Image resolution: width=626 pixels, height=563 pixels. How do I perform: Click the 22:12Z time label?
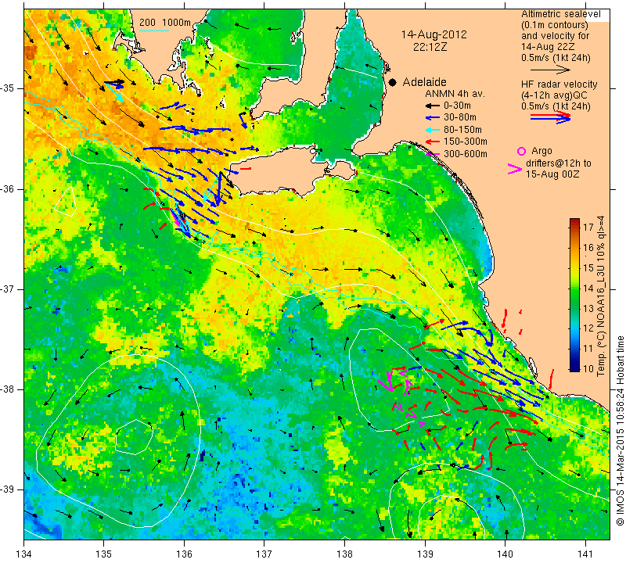(x=430, y=47)
